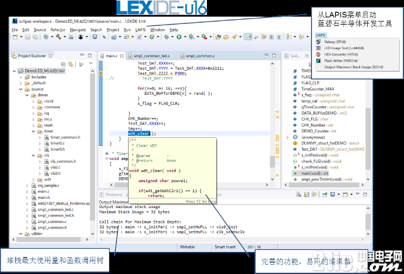Open the Refactor menu
This screenshot has width=404, height=274.
(58, 30)
